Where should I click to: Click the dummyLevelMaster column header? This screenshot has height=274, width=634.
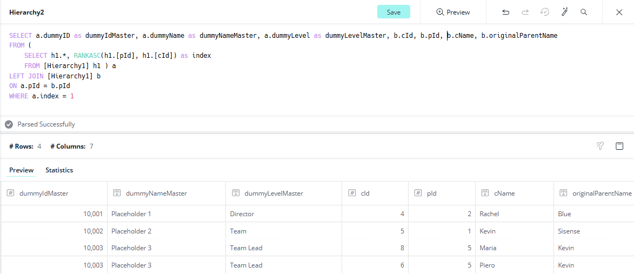coord(273,193)
